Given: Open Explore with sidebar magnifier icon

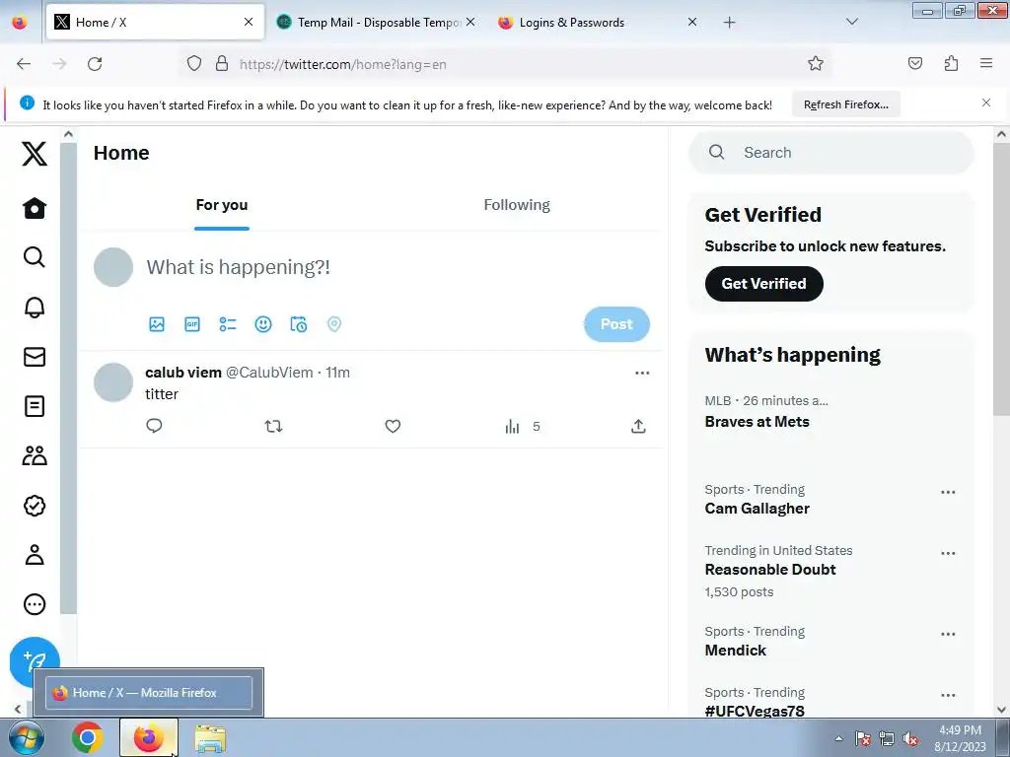Looking at the screenshot, I should [x=35, y=257].
